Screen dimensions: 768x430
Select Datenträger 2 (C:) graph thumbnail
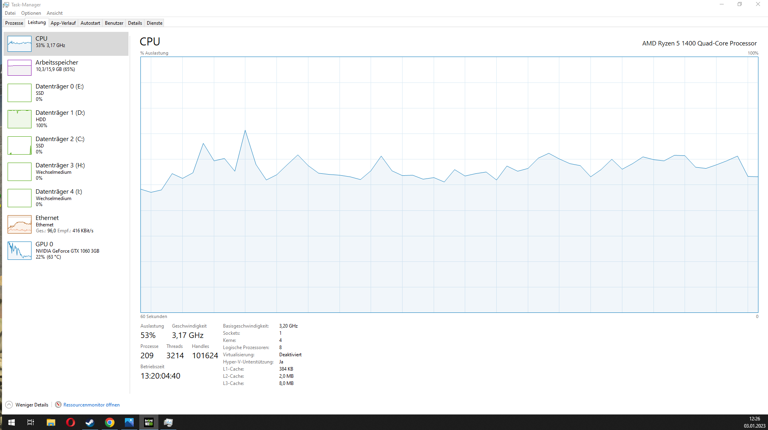point(20,145)
